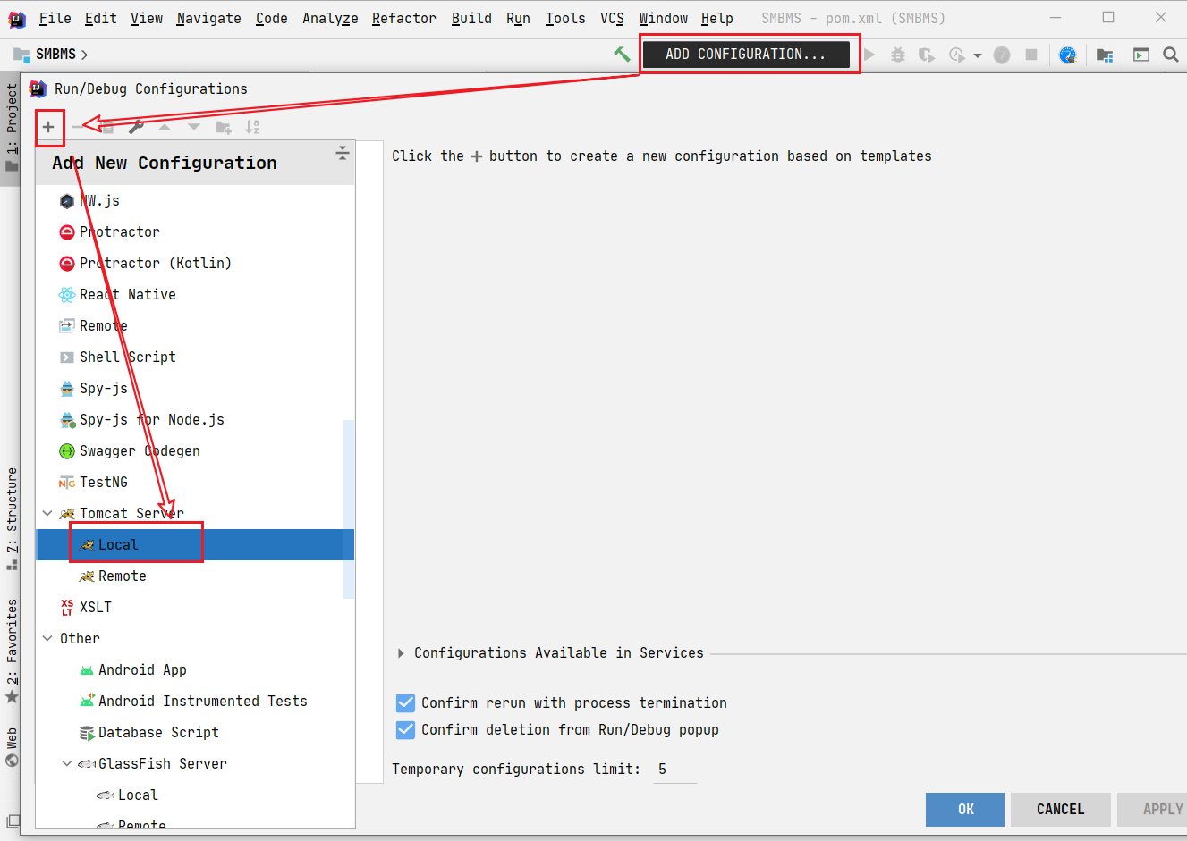Open the Navigate menu
The image size is (1187, 841).
(208, 18)
